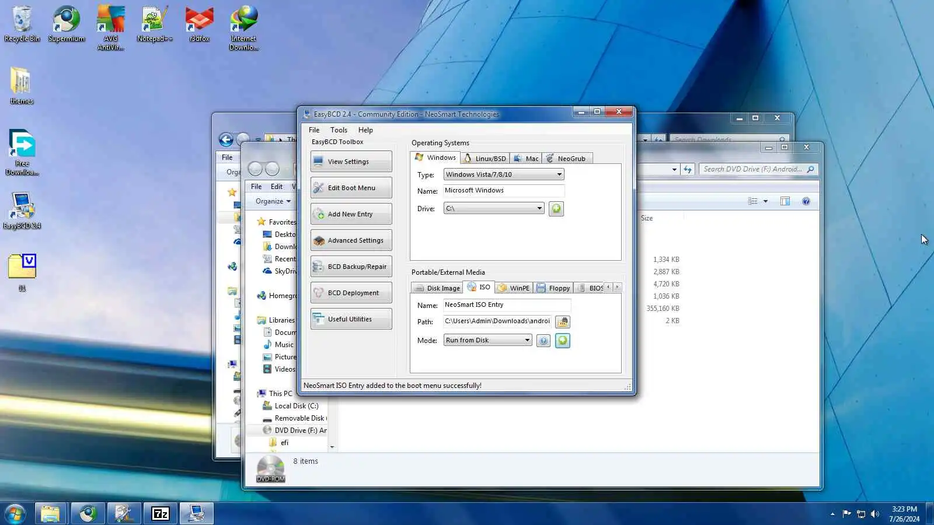Open the Drive C:\ dropdown
Image resolution: width=934 pixels, height=525 pixels.
[x=494, y=208]
